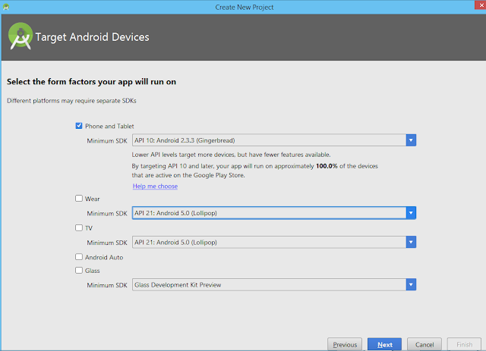Select the Wear API 21 Lollipop combo box

pos(274,213)
